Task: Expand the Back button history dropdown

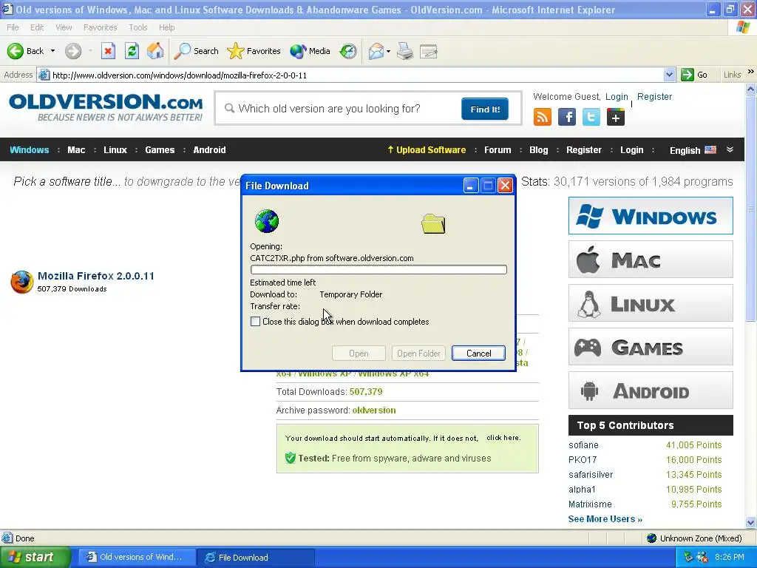Action: 52,51
